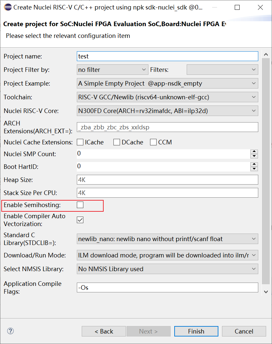The width and height of the screenshot is (272, 344).
Task: Click the ARCH Extensions input field
Action: [x=167, y=127]
